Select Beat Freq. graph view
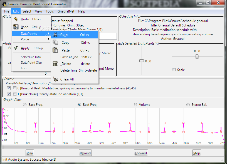 (x=79, y=105)
